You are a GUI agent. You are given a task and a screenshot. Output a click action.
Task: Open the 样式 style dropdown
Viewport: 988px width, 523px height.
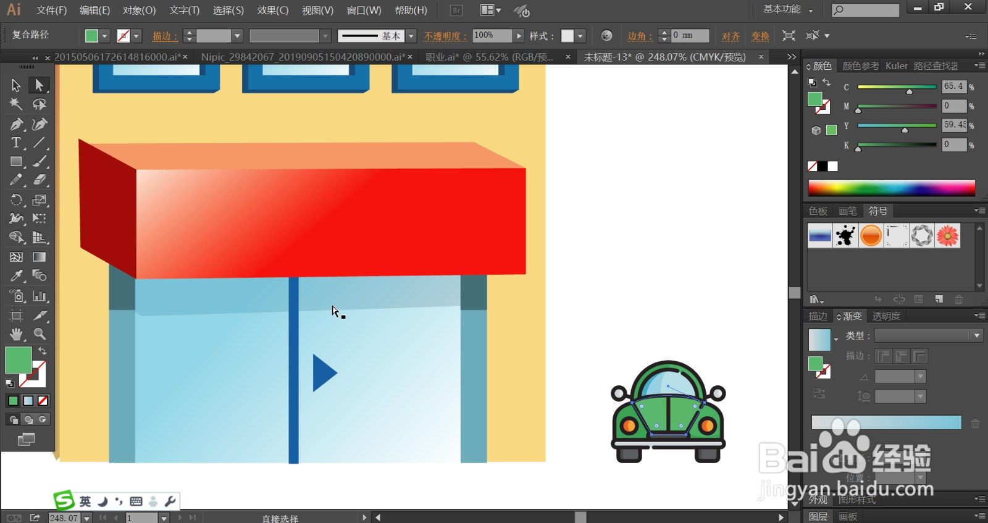(x=580, y=36)
